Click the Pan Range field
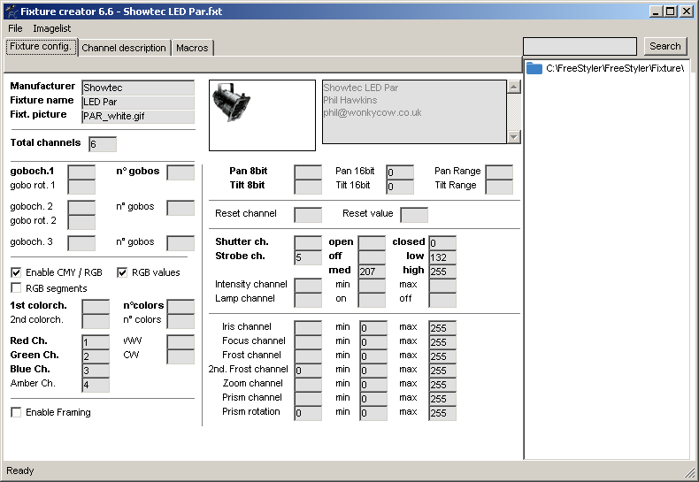The image size is (699, 482). point(499,172)
